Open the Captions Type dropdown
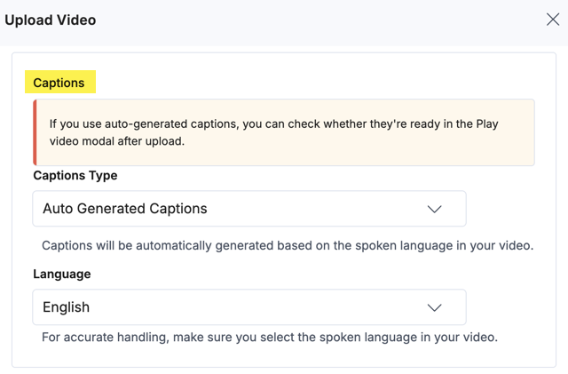Image resolution: width=568 pixels, height=374 pixels. coord(249,209)
